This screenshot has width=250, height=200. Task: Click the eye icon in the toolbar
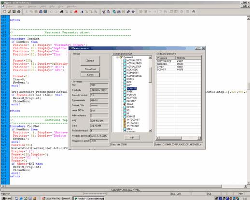point(133,12)
